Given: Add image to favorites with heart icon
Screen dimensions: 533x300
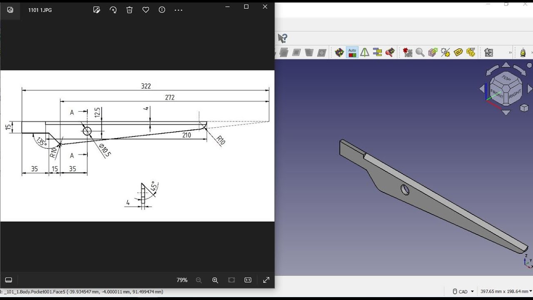Looking at the screenshot, I should coord(146,10).
